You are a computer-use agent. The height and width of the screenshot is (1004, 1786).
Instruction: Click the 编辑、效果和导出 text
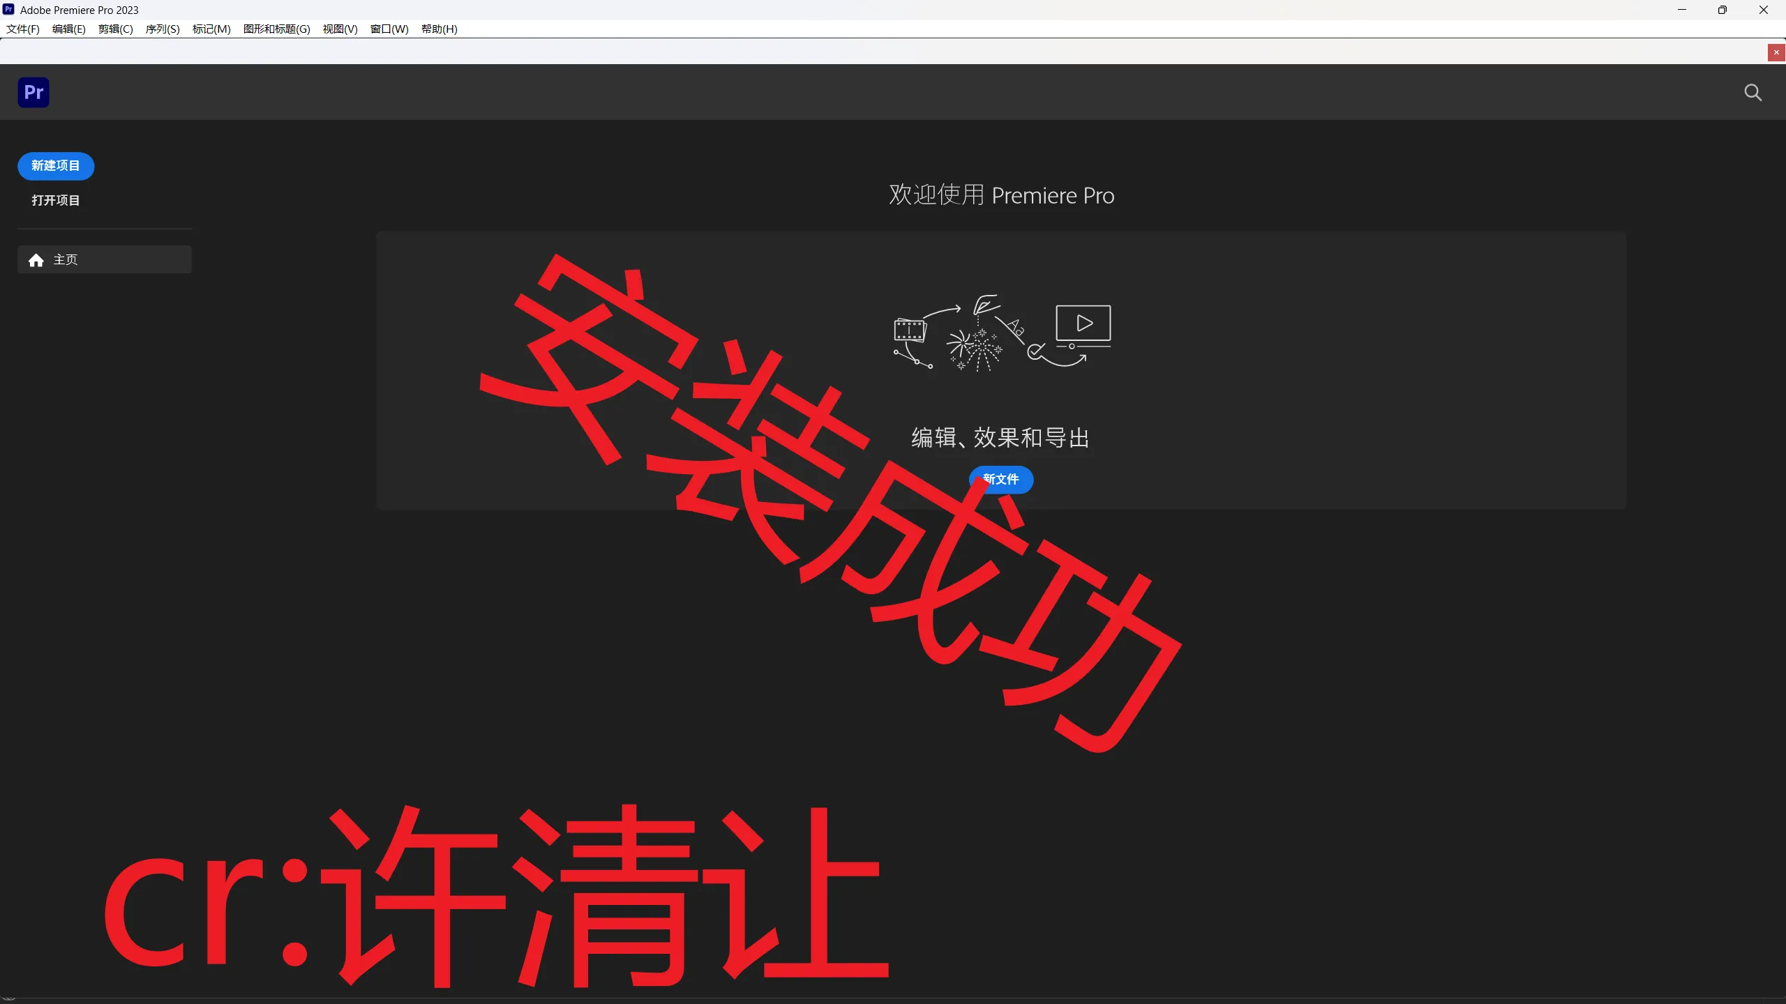click(1000, 438)
